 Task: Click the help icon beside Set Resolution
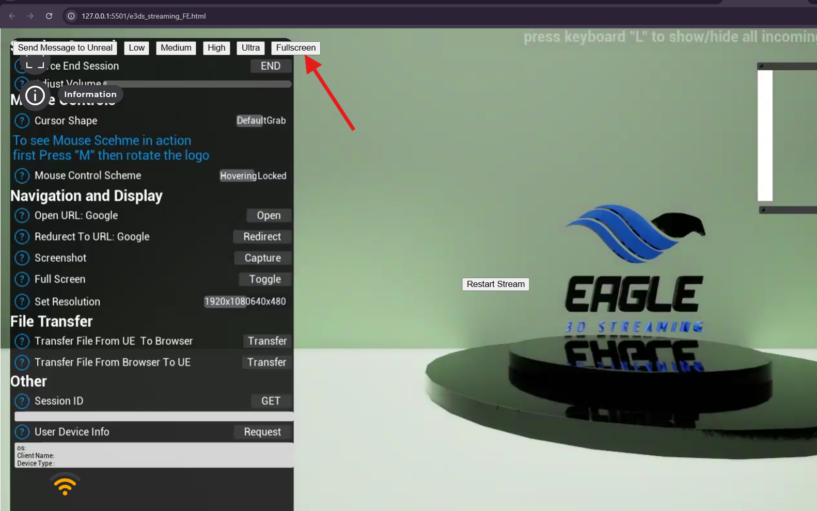[x=22, y=301]
